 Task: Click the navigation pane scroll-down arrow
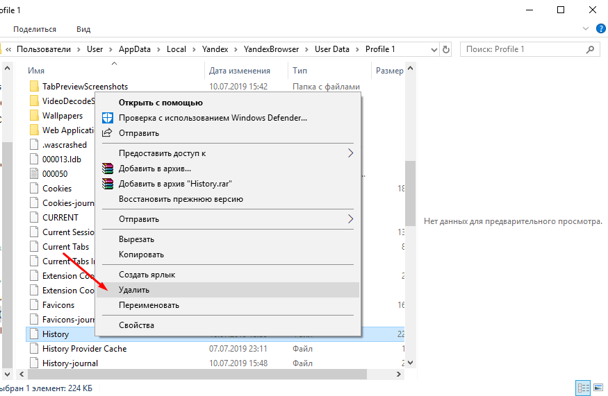(7, 374)
